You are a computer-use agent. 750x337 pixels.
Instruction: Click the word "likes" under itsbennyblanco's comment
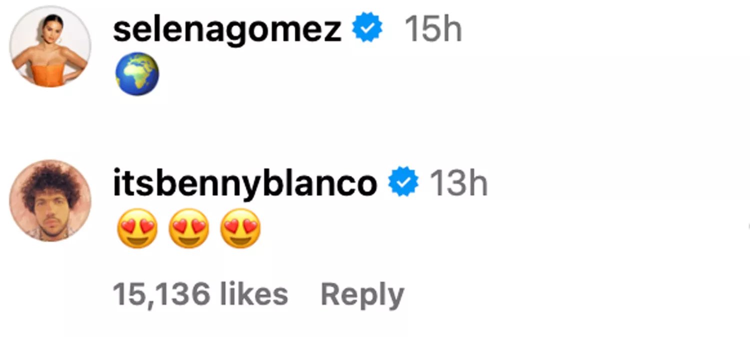[x=253, y=295]
